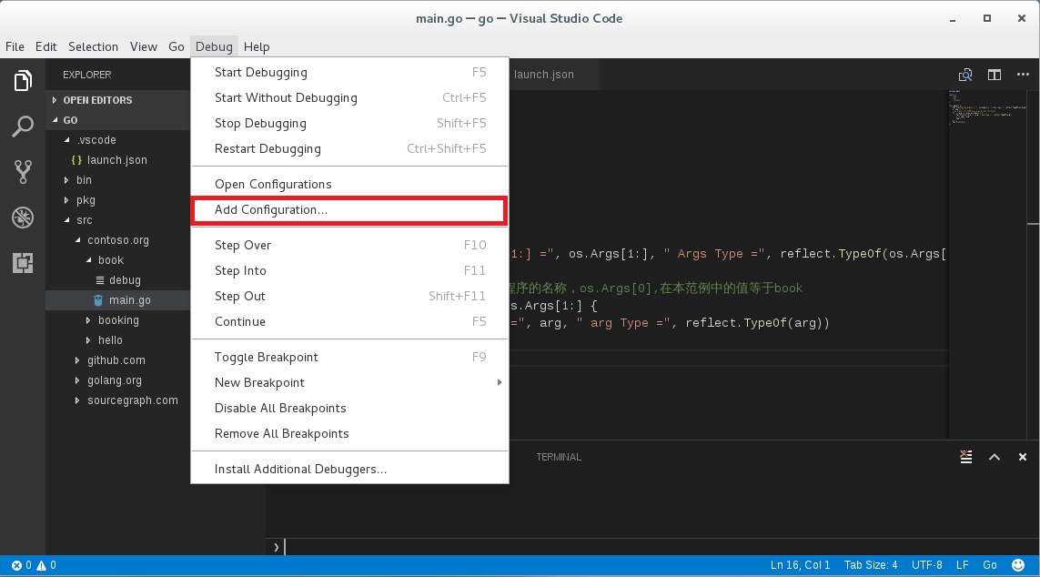Screen dimensions: 1040x577
Task: Choose Add Configuration...
Action: (349, 209)
